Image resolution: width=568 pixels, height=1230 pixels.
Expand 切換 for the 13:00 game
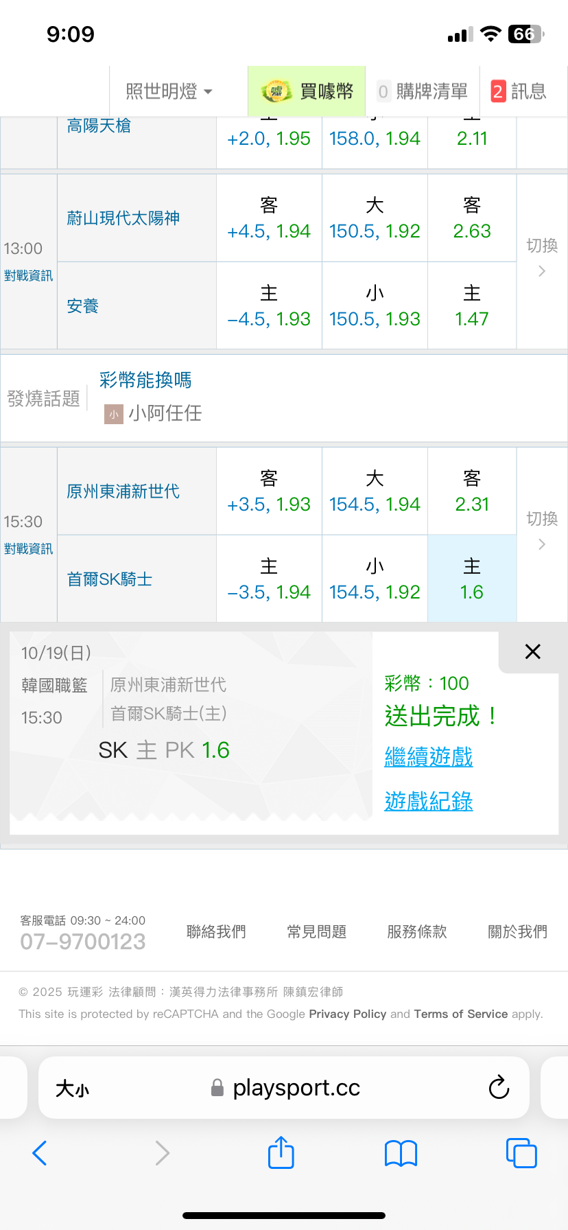(x=541, y=257)
